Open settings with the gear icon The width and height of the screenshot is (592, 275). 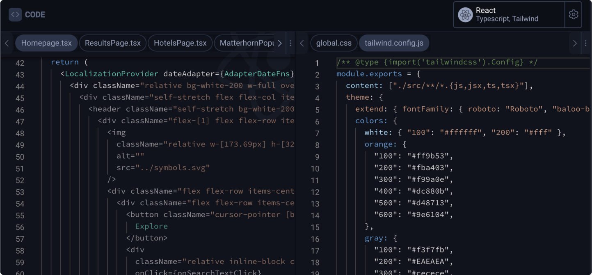click(x=573, y=15)
